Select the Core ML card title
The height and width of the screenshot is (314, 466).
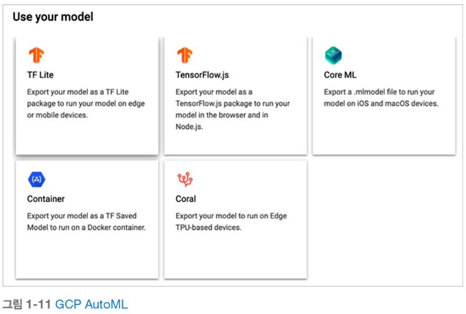(340, 75)
